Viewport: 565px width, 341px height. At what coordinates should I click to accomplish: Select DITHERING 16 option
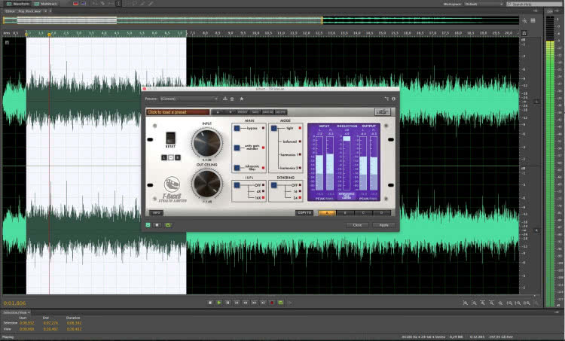point(296,191)
